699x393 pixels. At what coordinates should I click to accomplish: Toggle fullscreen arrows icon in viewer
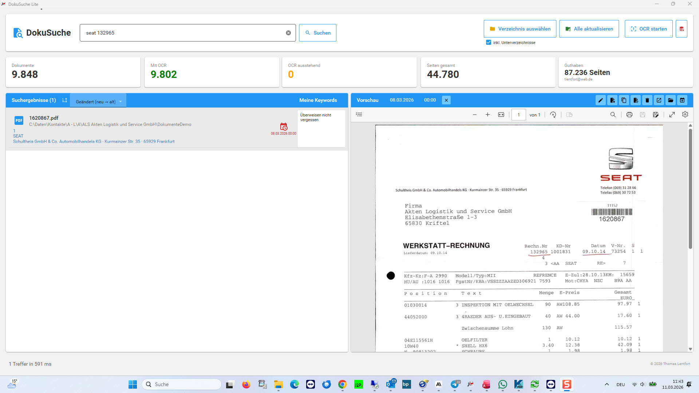[672, 115]
